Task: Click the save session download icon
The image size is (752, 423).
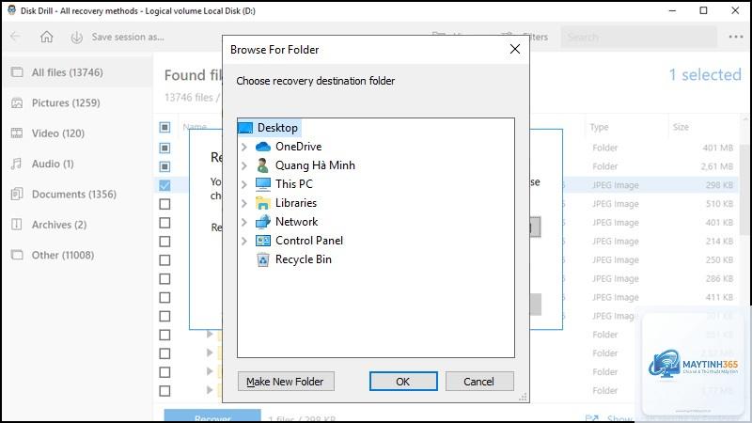Action: point(77,38)
